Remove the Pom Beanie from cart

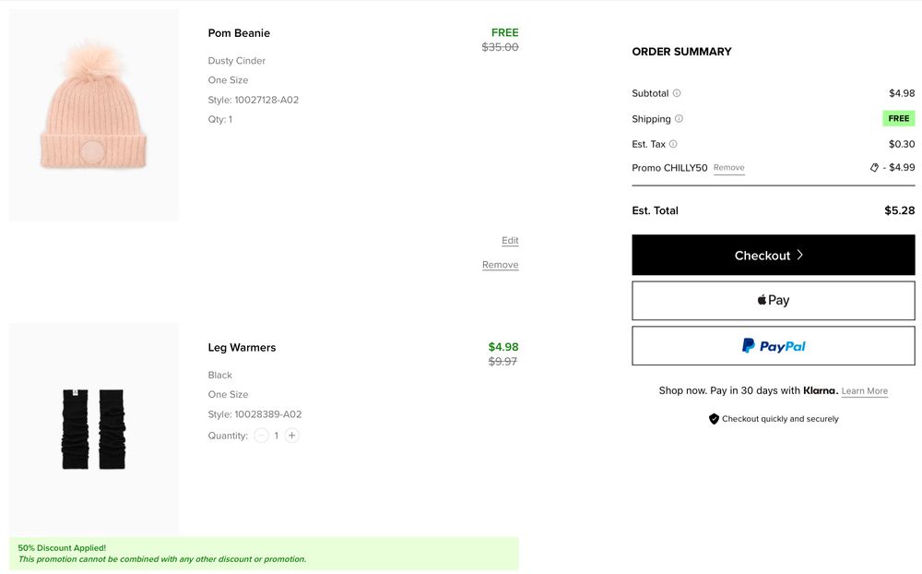[500, 265]
